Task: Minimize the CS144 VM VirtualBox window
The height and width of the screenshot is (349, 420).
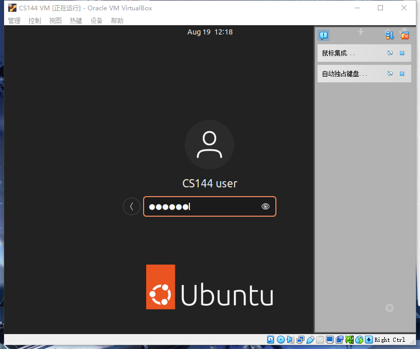Action: click(x=357, y=8)
